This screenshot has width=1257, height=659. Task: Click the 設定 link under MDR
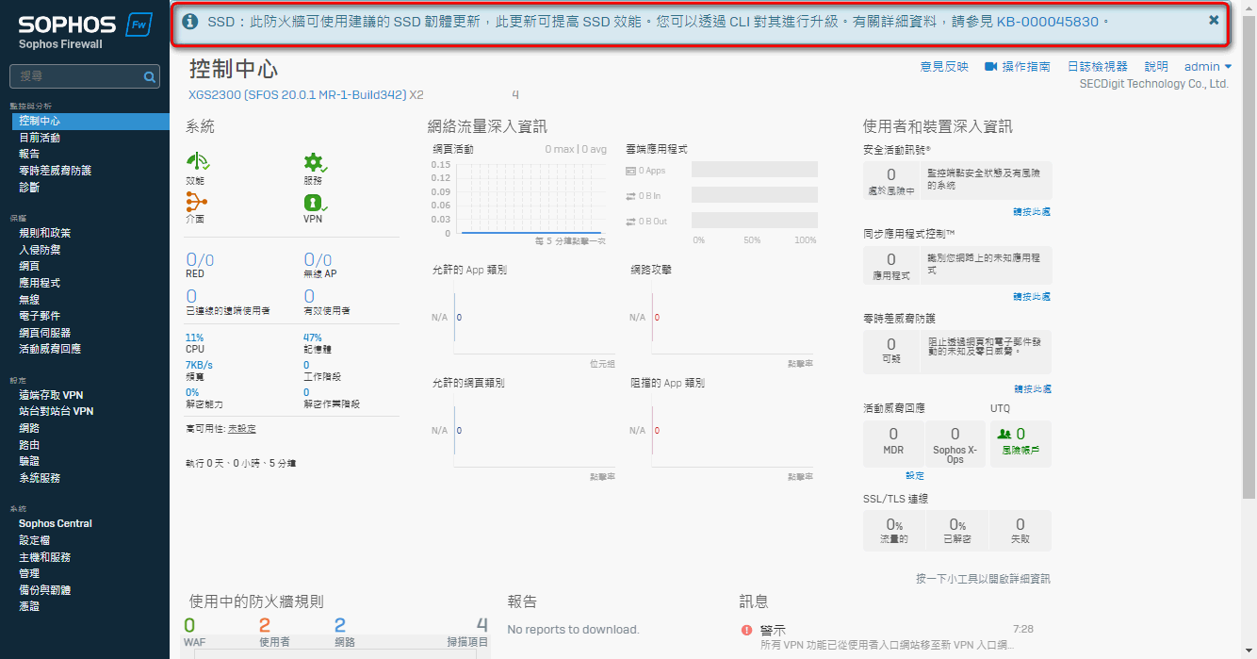(915, 476)
